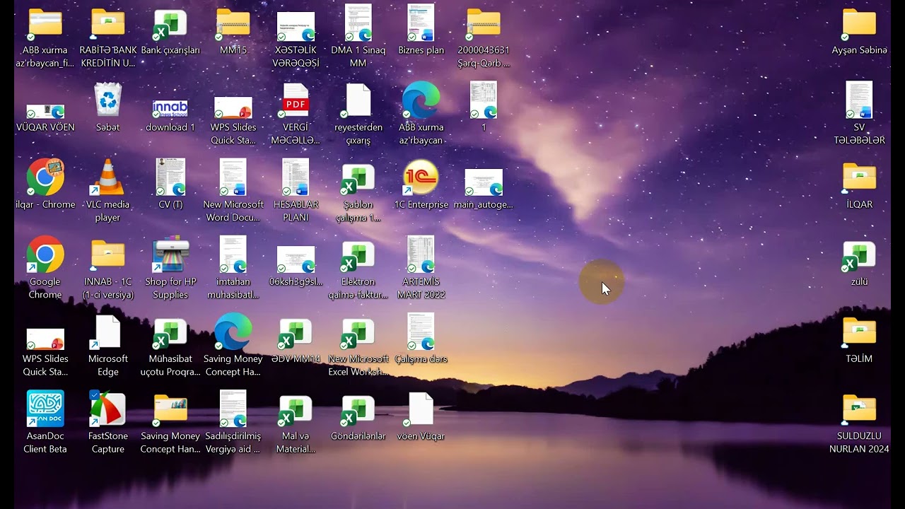Viewport: 905px width, 509px height.
Task: Launch the Google Chrome shortcut
Action: (x=45, y=255)
